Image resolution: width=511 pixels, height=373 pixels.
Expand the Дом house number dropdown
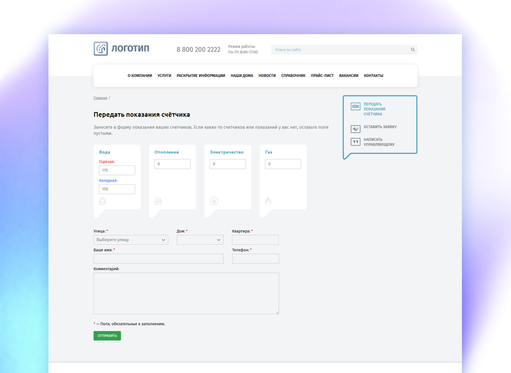[x=200, y=240]
